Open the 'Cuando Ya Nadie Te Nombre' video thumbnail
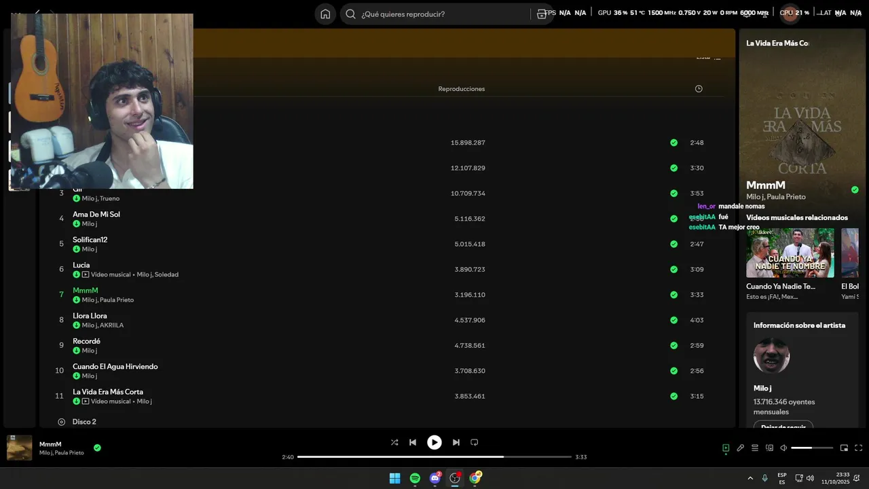The width and height of the screenshot is (869, 489). click(790, 253)
